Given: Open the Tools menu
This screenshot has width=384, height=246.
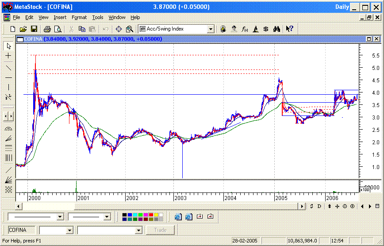Looking at the screenshot, I should [x=97, y=17].
